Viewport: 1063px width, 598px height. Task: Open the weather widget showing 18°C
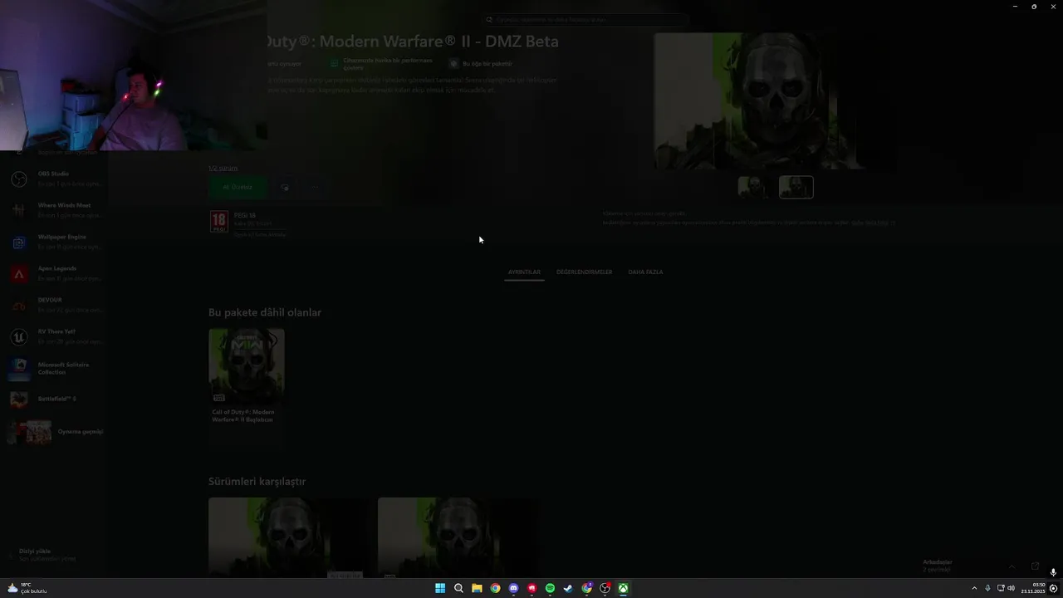pyautogui.click(x=27, y=588)
